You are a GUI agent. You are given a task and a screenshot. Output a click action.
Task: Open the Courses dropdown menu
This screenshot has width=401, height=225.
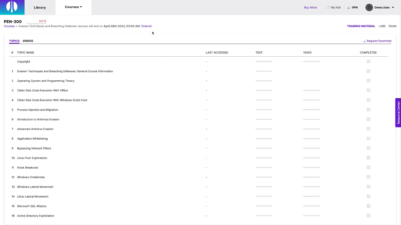pos(73,7)
